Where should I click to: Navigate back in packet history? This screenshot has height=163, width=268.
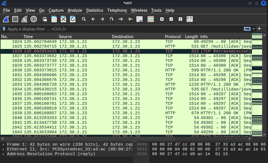[93, 19]
